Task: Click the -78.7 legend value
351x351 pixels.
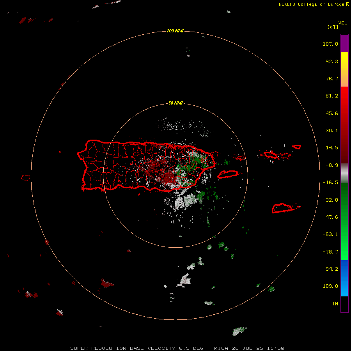Action: pyautogui.click(x=330, y=252)
